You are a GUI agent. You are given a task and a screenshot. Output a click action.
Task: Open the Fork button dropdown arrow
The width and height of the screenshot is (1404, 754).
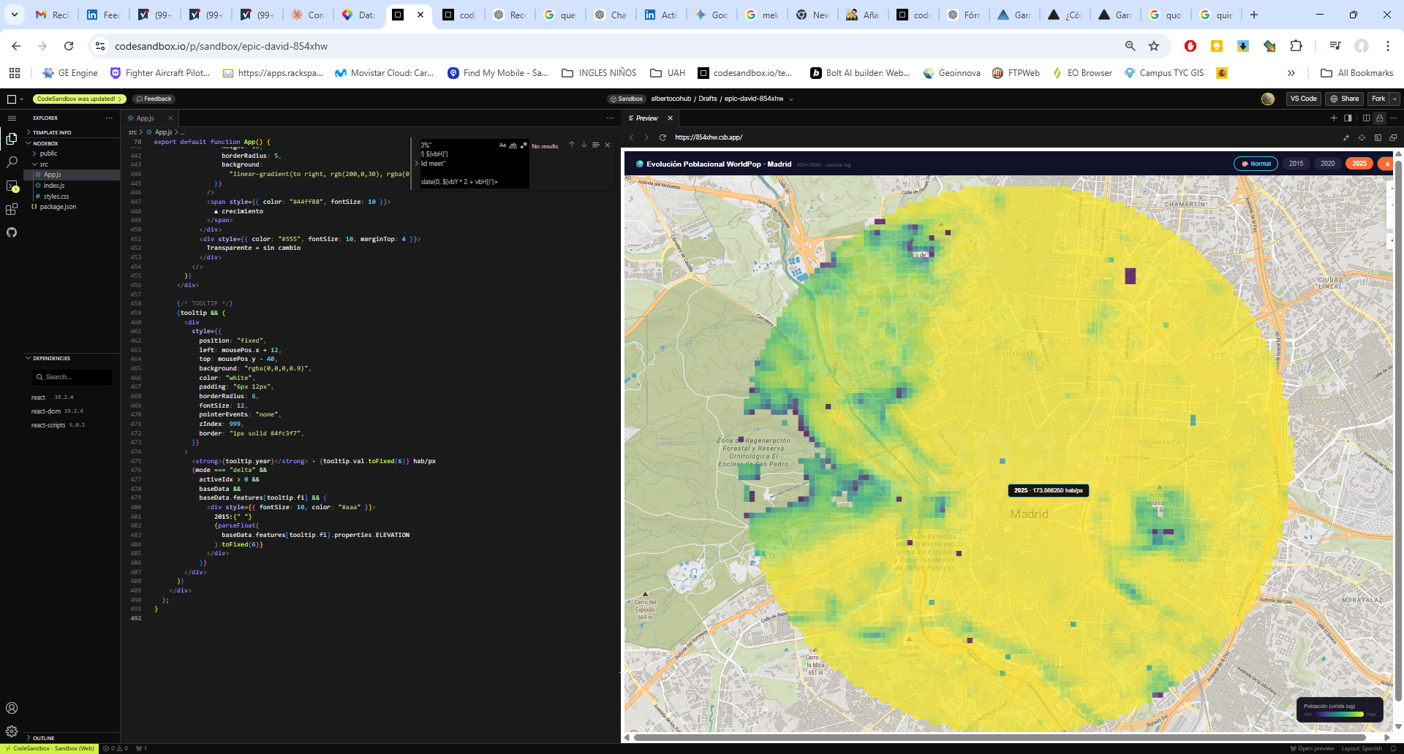tap(1394, 99)
